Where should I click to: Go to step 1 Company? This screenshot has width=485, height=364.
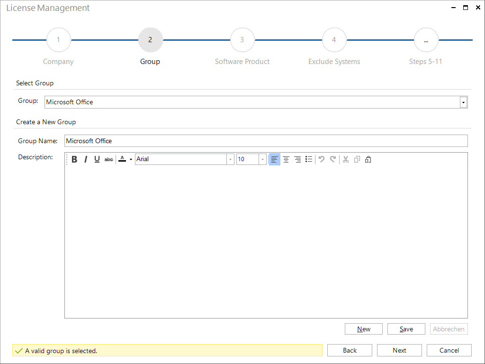pyautogui.click(x=58, y=40)
